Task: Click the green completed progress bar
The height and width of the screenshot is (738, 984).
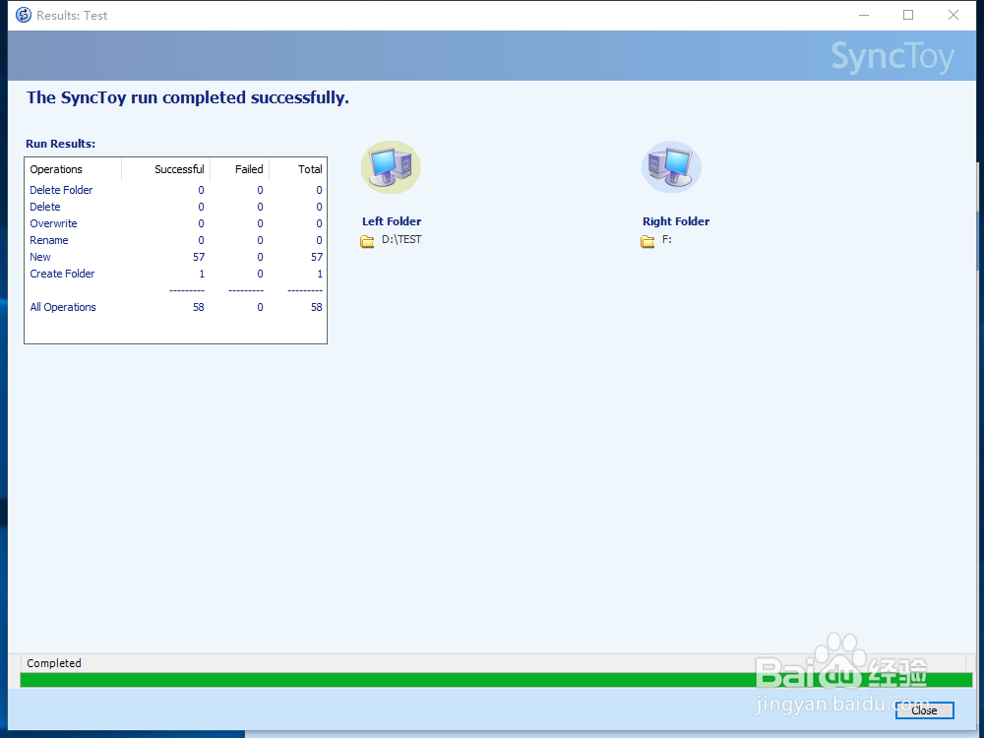Action: coord(496,680)
